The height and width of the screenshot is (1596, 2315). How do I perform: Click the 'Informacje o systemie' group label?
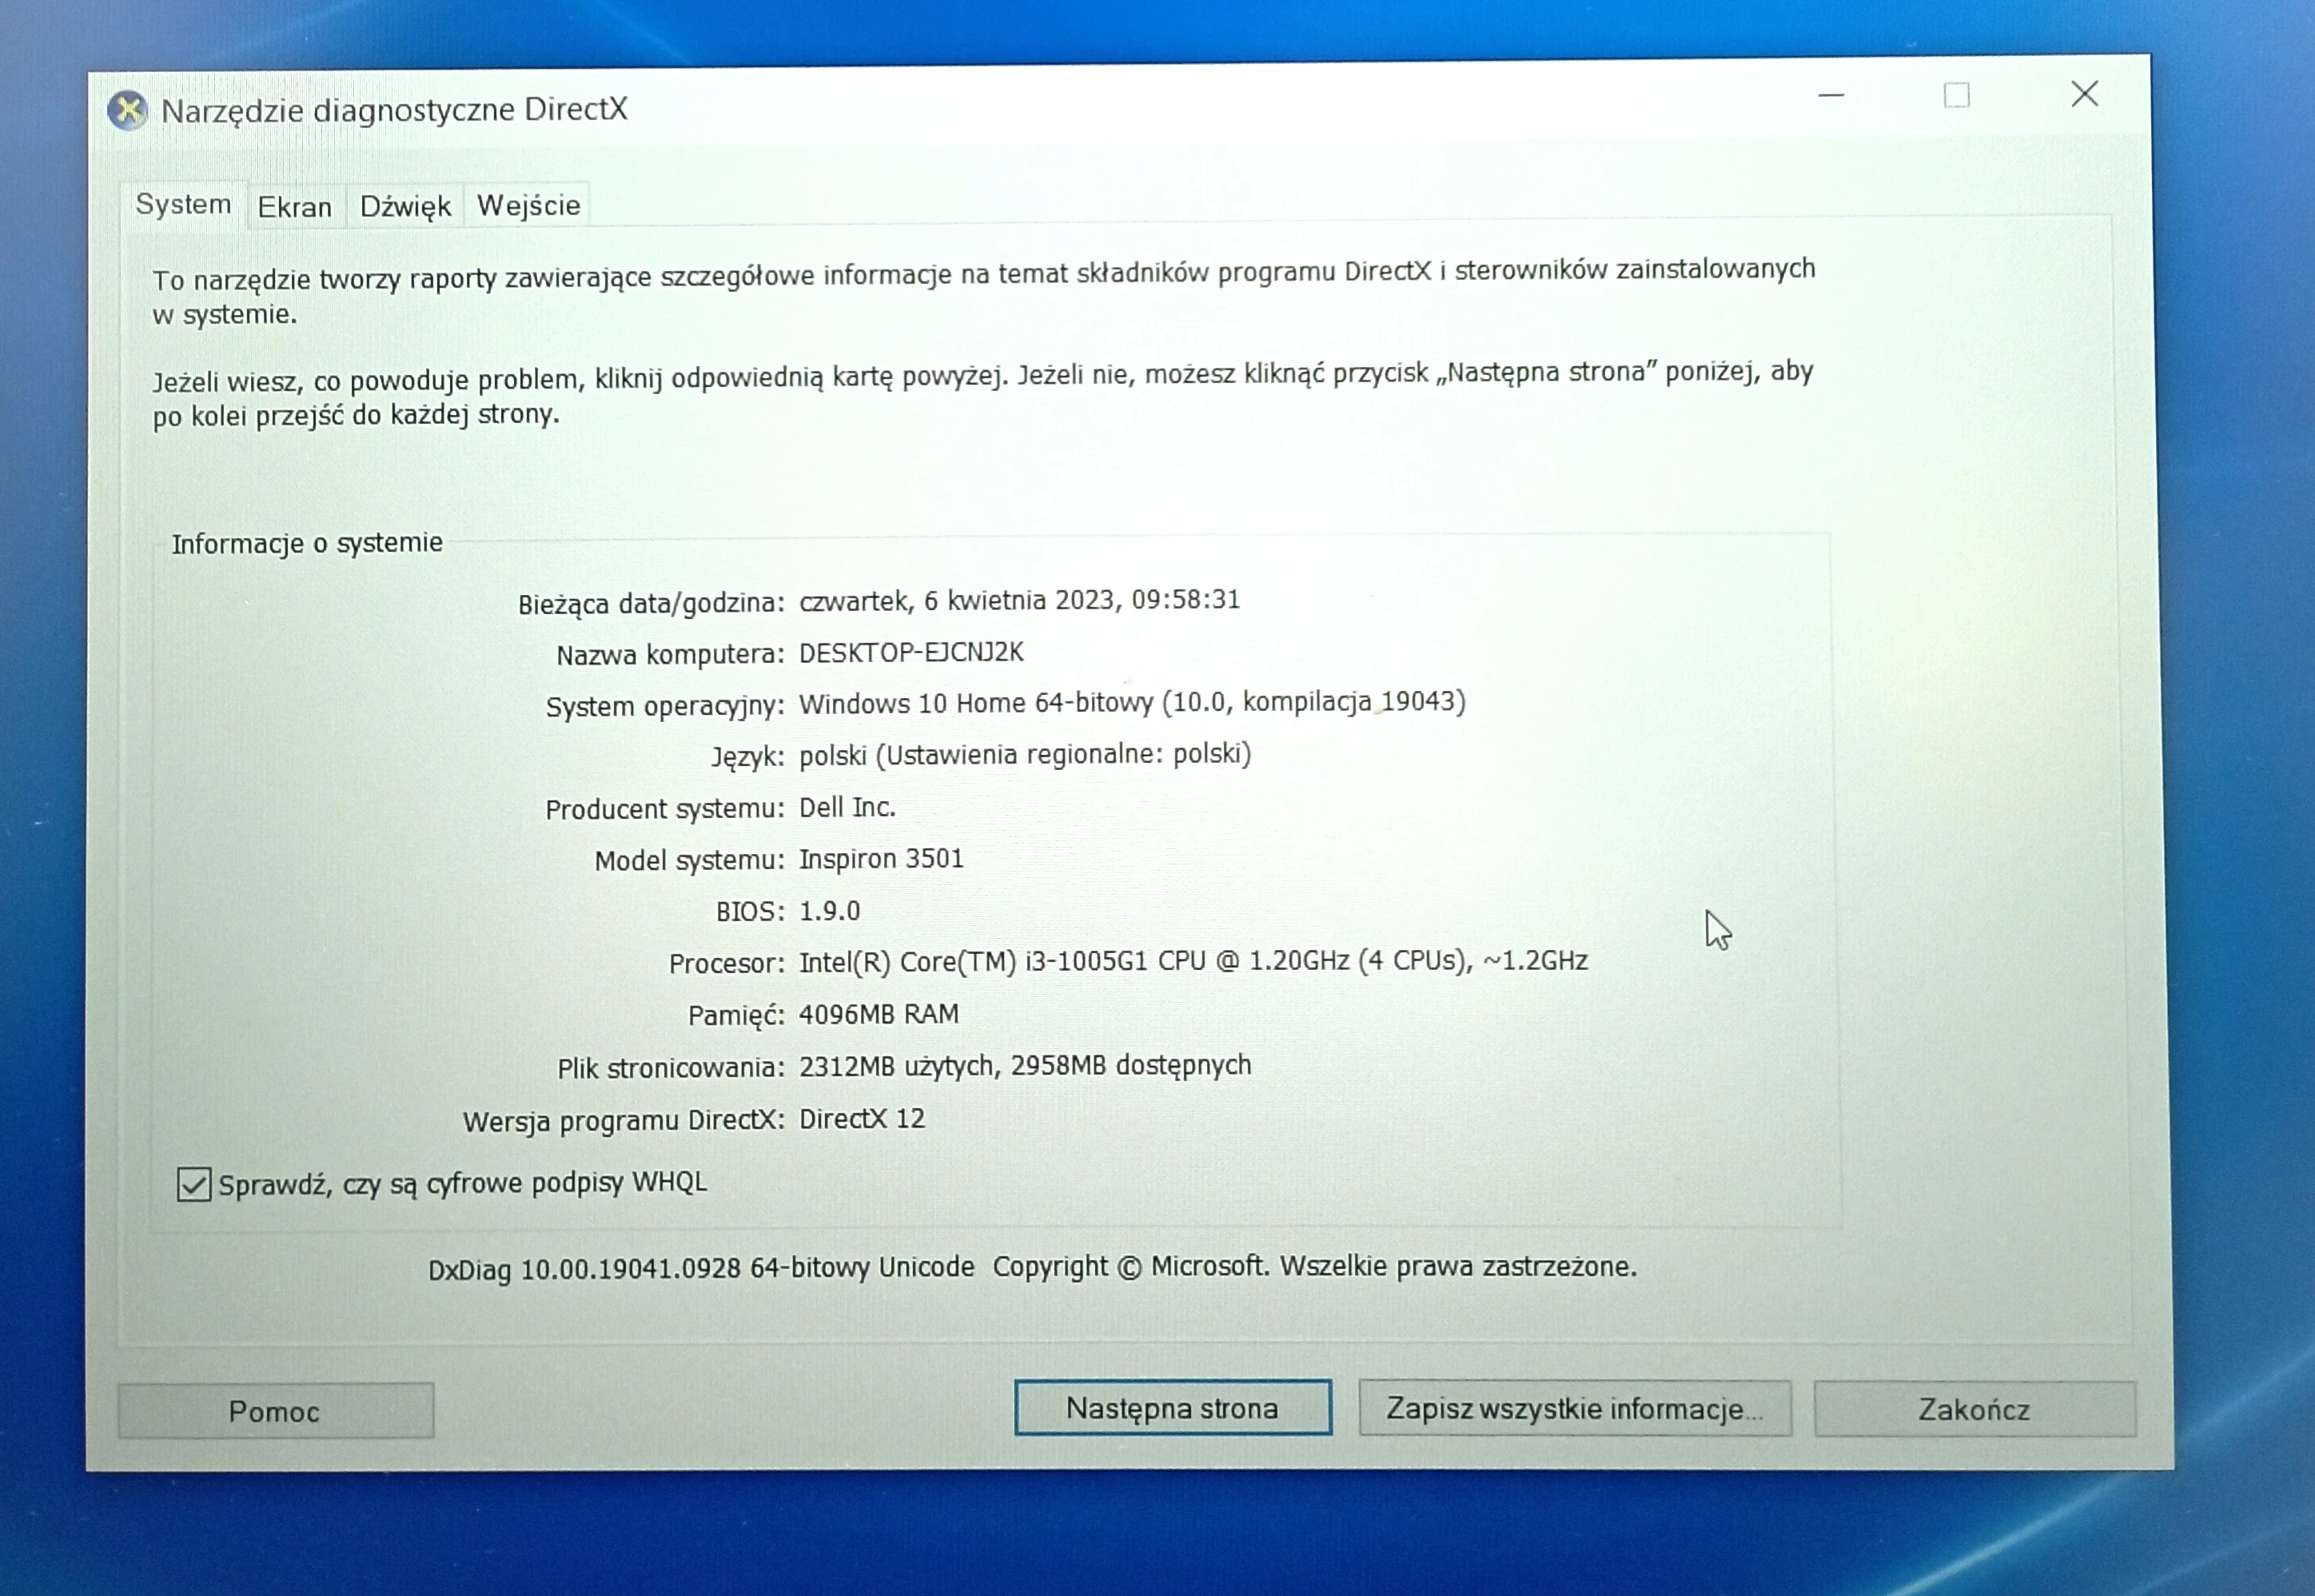[307, 543]
